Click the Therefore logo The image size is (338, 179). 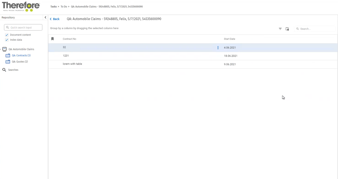(x=21, y=7)
